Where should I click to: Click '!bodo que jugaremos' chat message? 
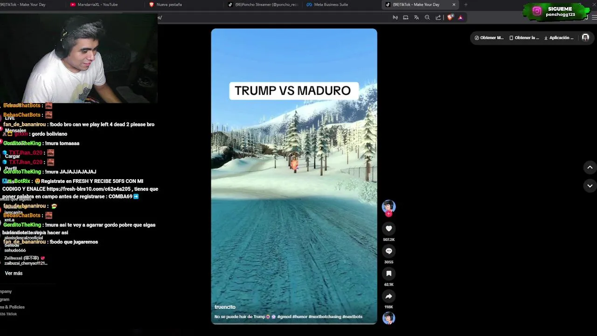[50, 242]
